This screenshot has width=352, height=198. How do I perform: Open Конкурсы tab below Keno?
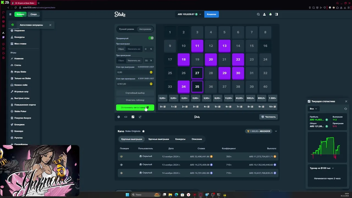(180, 139)
